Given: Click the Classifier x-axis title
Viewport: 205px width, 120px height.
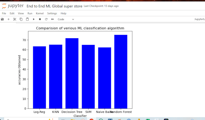Looking at the screenshot, I should coord(80,116).
